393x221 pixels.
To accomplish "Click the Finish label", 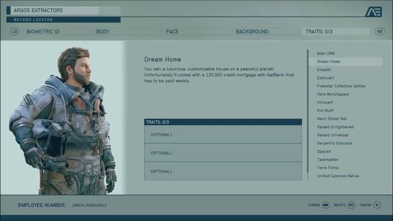I will (365, 205).
